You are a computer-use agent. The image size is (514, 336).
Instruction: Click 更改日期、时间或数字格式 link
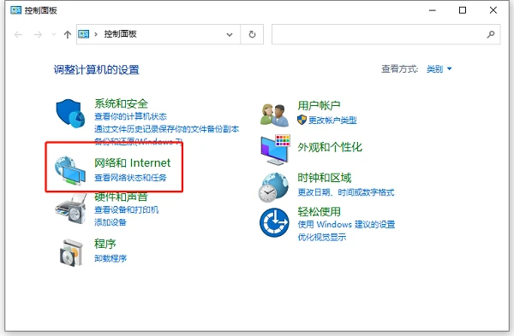[x=346, y=192]
